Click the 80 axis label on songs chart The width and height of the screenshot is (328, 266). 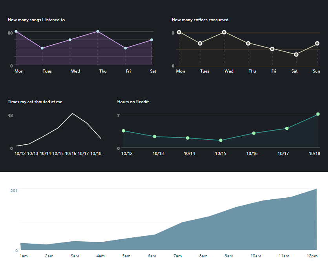[x=10, y=33]
